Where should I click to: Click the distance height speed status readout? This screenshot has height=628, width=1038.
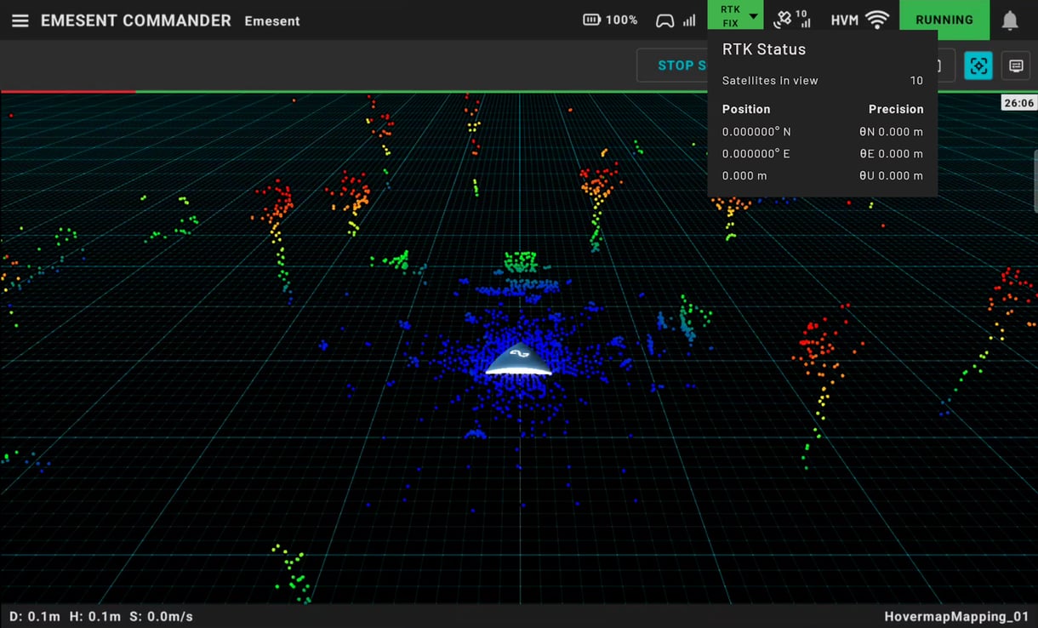coord(101,616)
